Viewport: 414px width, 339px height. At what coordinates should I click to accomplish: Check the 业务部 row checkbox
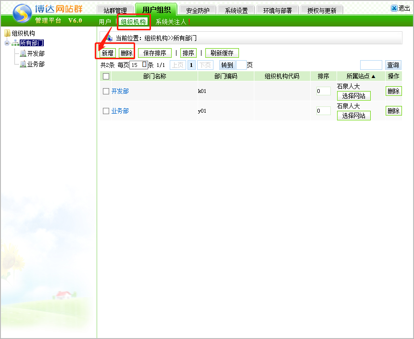tap(106, 111)
